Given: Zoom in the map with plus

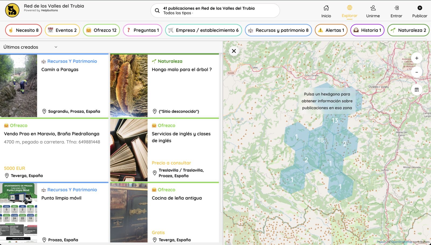Looking at the screenshot, I should (x=416, y=58).
